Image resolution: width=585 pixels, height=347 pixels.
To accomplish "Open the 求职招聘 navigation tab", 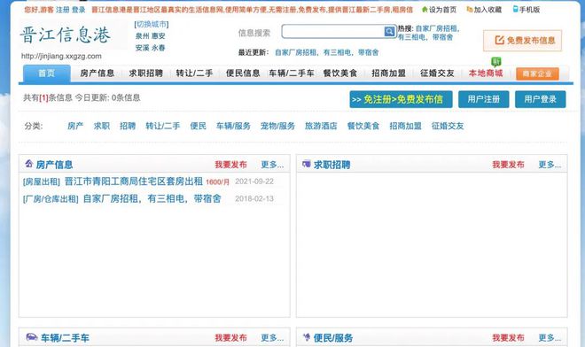I will (146, 73).
